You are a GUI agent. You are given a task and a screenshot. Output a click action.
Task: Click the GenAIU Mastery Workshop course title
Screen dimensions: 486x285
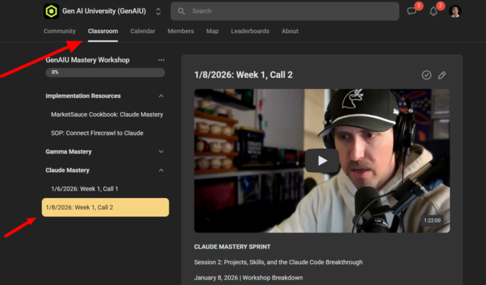pos(88,60)
